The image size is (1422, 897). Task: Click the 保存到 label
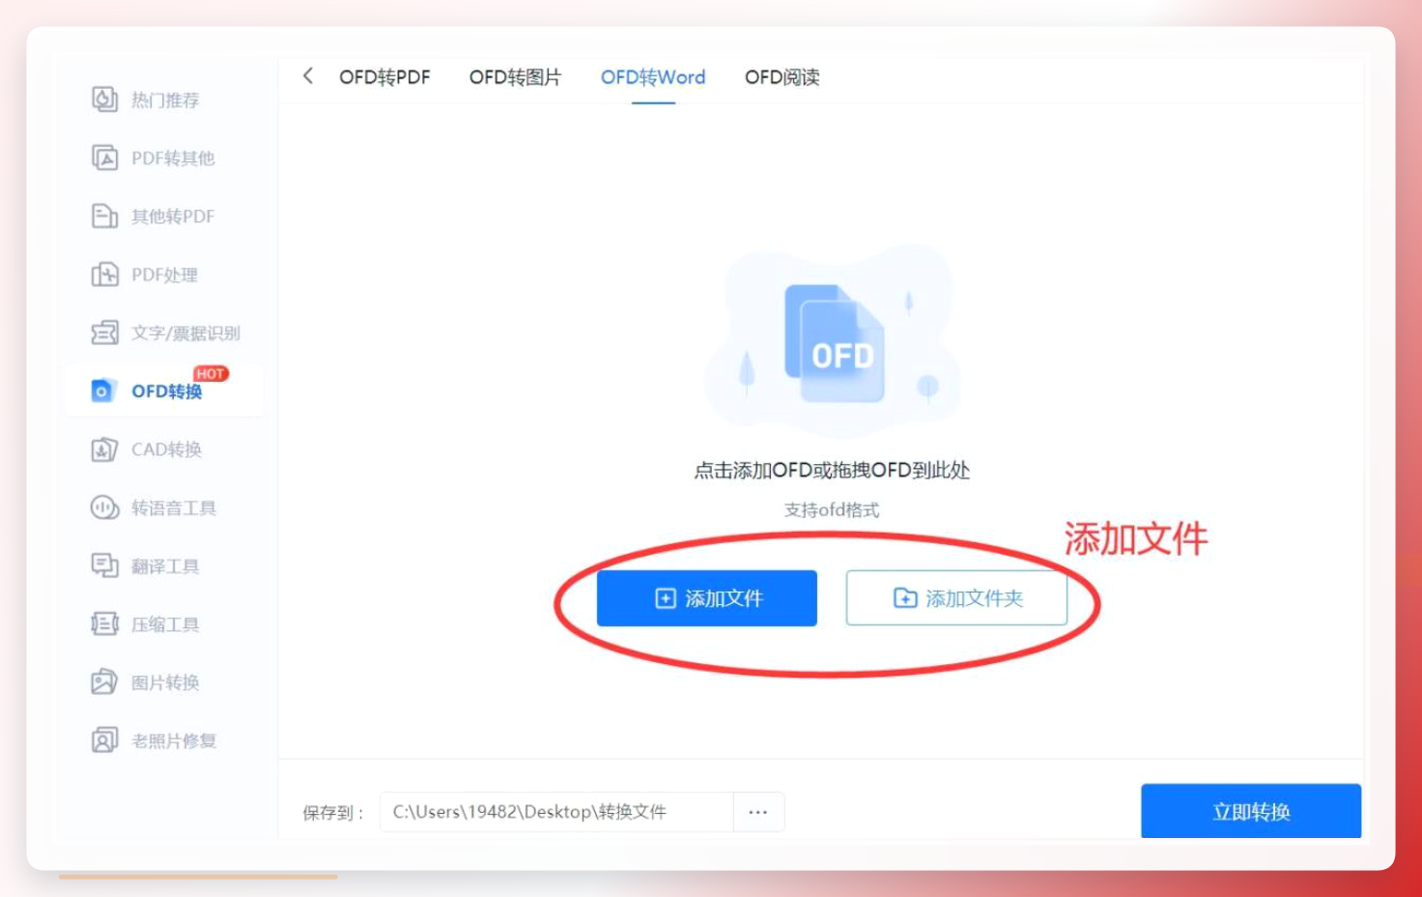(x=332, y=813)
